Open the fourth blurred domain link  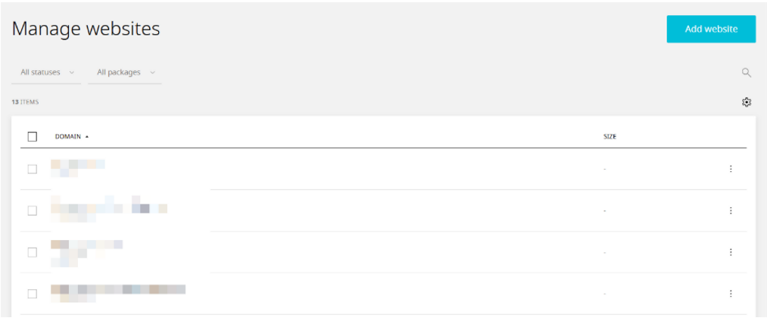click(x=118, y=293)
